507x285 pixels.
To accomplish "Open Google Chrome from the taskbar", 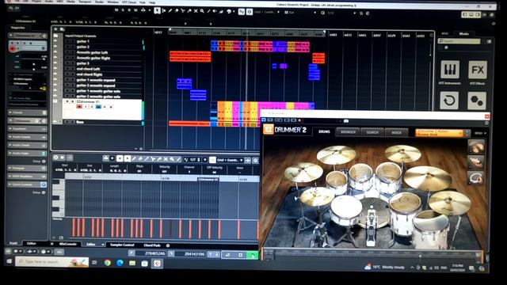I will click(x=108, y=263).
